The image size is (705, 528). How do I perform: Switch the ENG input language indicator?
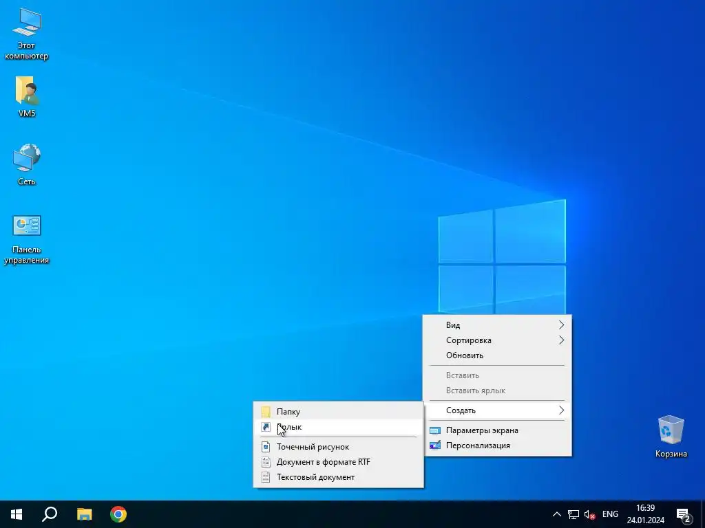point(610,514)
